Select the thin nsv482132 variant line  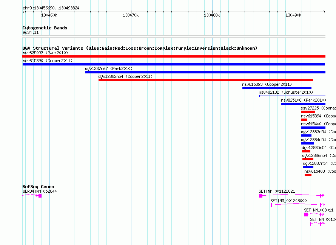coord(292,96)
